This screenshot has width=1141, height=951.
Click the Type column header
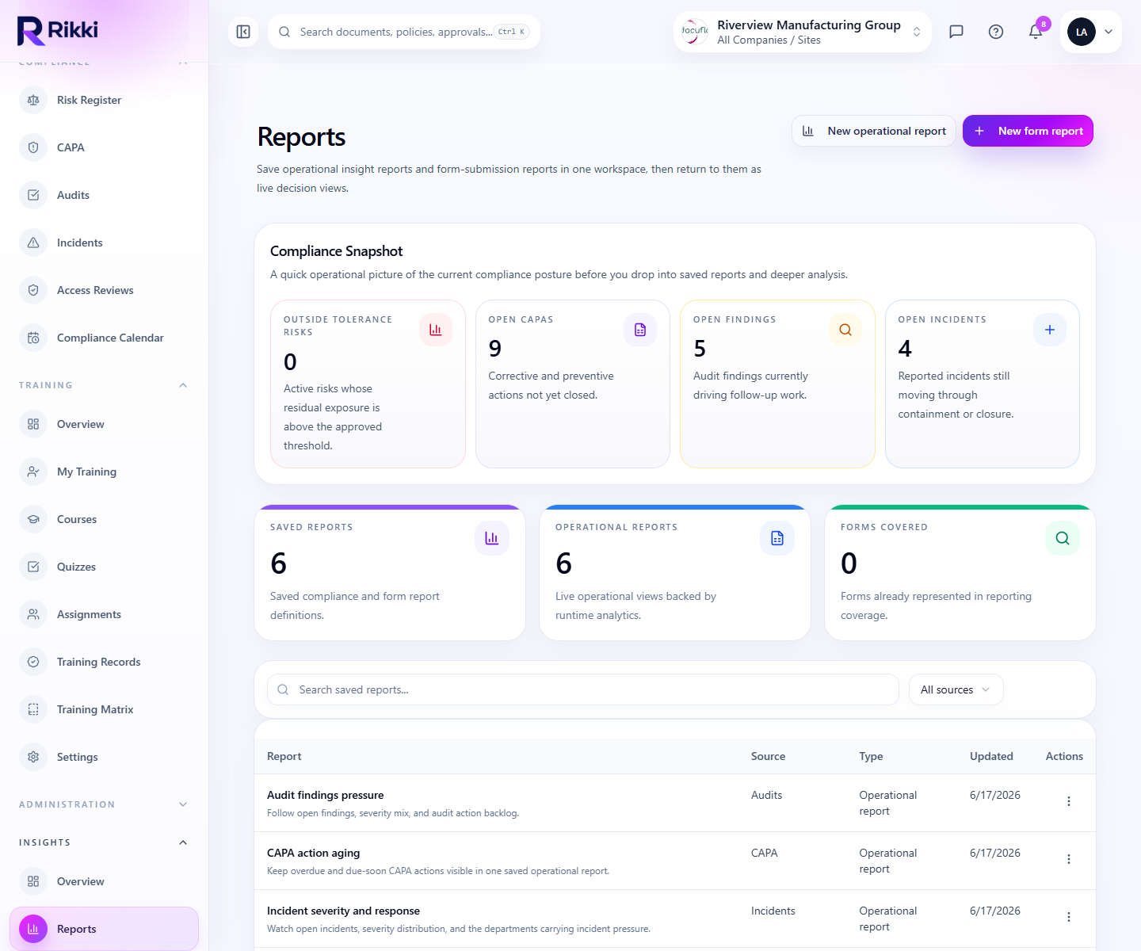871,756
